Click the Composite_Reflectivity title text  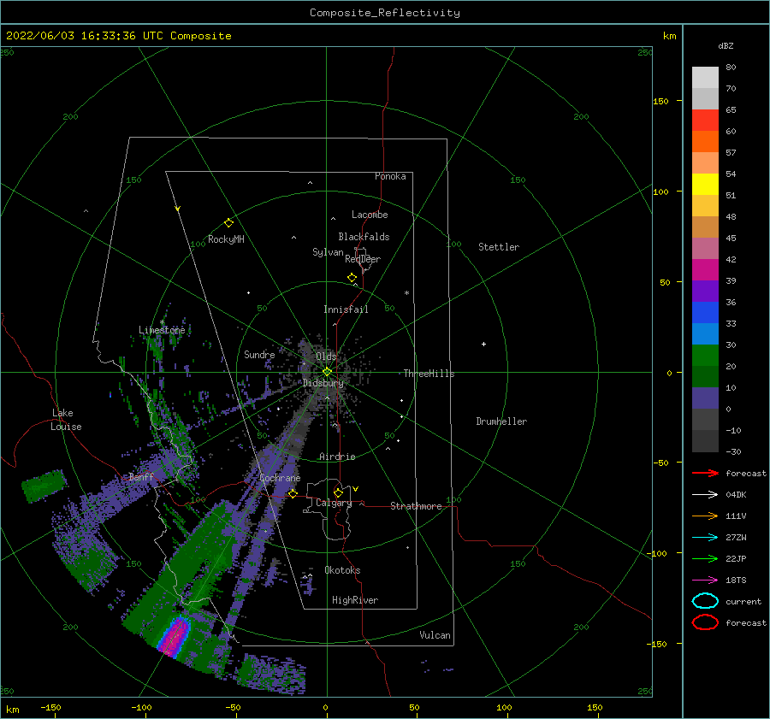click(384, 13)
